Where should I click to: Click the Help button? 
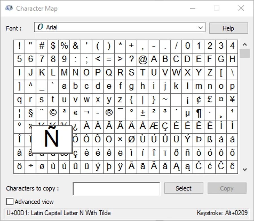tap(228, 28)
